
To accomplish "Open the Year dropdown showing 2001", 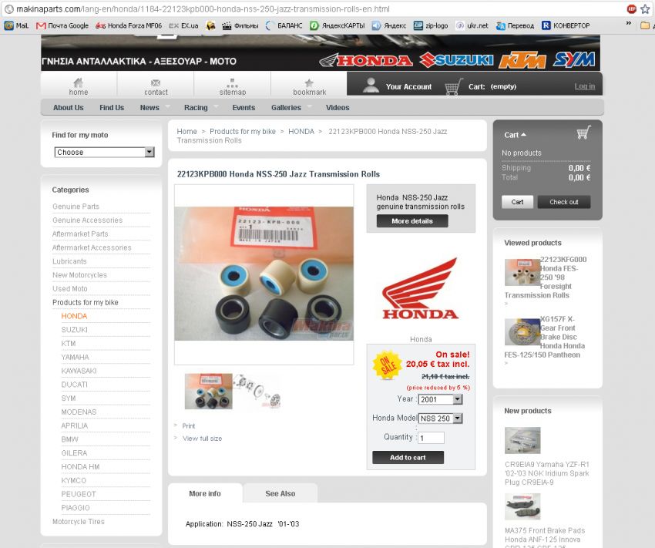I will [x=440, y=399].
